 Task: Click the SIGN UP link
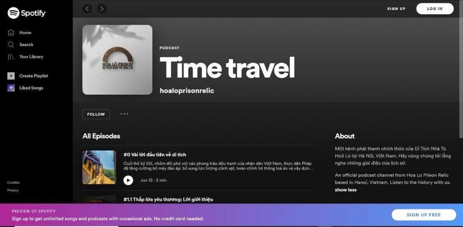point(396,8)
